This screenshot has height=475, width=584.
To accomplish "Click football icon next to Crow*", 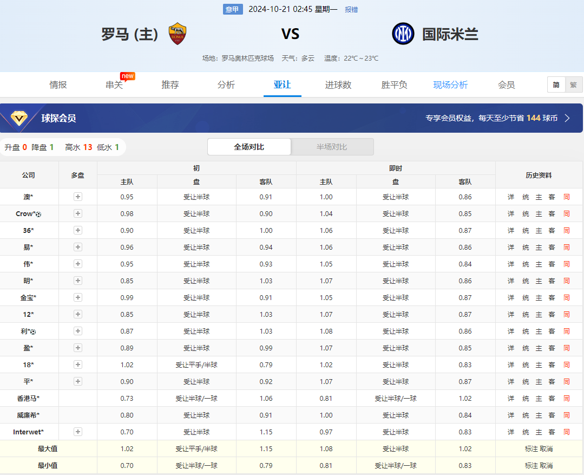I will tap(38, 214).
